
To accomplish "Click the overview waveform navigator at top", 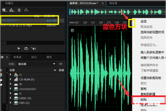I will [117, 12].
